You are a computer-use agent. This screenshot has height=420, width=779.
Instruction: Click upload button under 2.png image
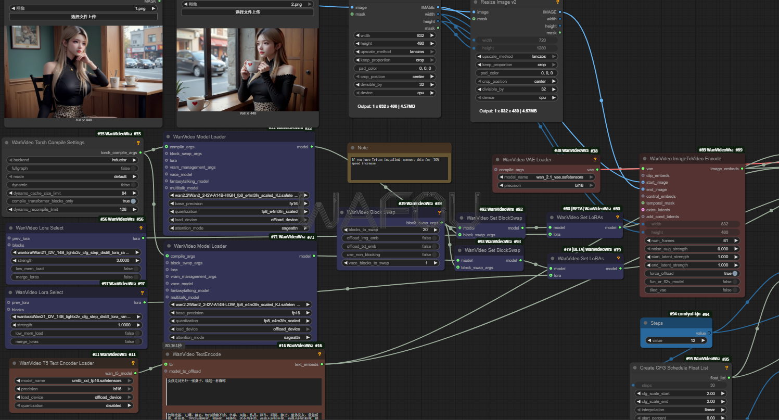coord(248,12)
